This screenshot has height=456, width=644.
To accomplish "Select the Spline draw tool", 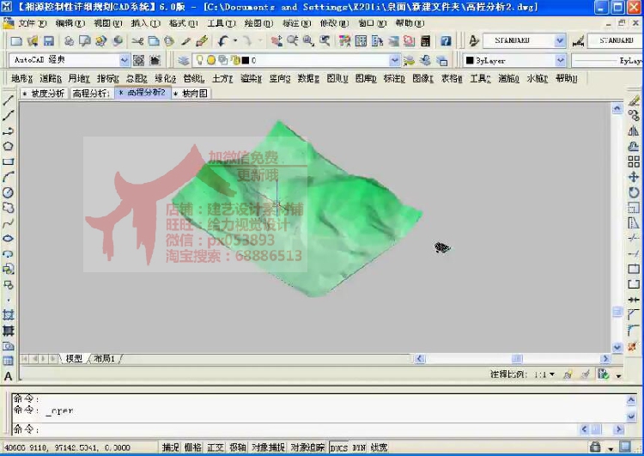I will coord(9,223).
